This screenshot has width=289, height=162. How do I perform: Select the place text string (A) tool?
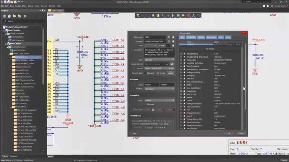[x=193, y=16]
